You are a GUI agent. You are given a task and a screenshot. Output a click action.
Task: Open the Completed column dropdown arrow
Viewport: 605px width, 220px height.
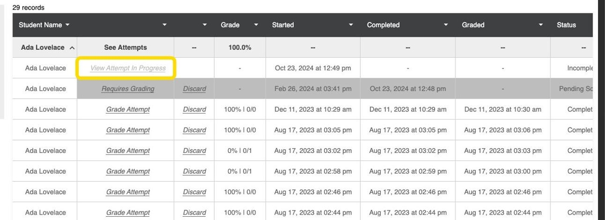coord(446,25)
